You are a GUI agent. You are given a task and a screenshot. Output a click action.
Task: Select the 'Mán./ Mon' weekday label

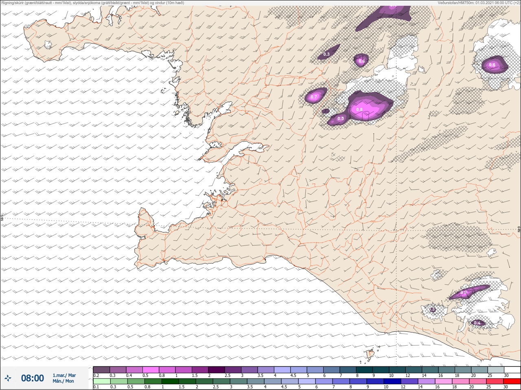(x=63, y=381)
